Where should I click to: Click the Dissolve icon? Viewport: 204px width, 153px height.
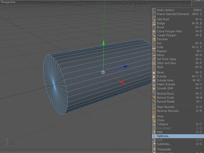tap(154, 39)
